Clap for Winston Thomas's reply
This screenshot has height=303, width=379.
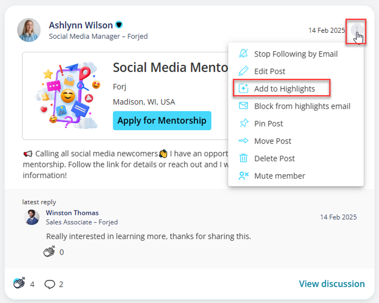click(49, 251)
